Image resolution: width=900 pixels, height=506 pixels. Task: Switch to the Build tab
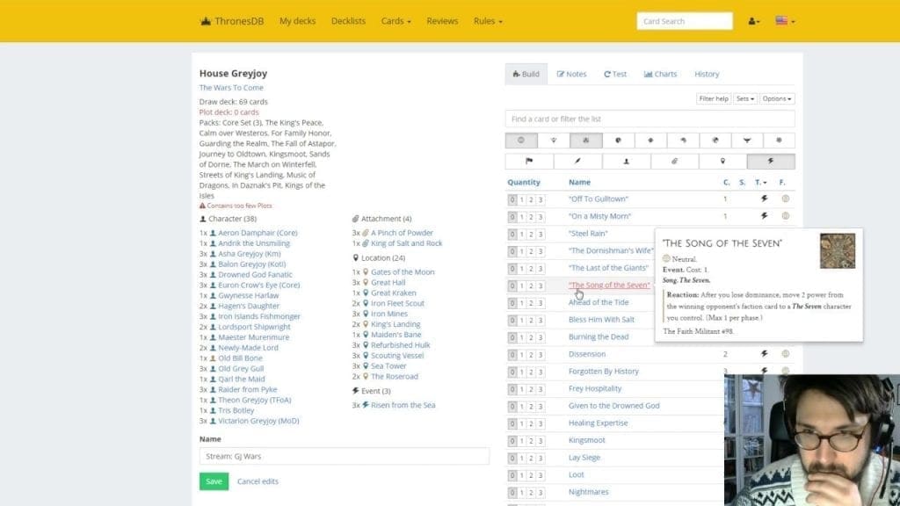(526, 74)
